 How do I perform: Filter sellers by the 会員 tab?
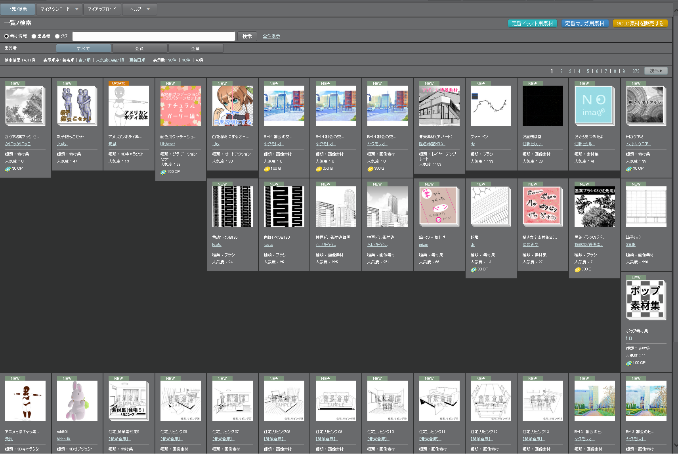[x=139, y=48]
